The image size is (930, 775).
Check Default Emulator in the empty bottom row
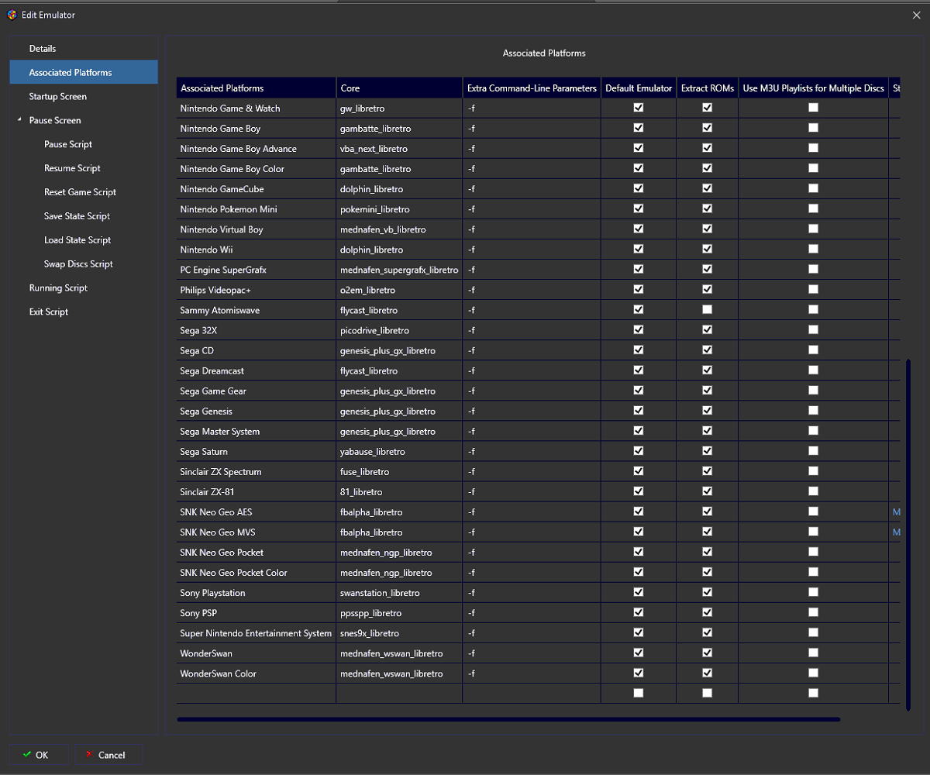(639, 693)
